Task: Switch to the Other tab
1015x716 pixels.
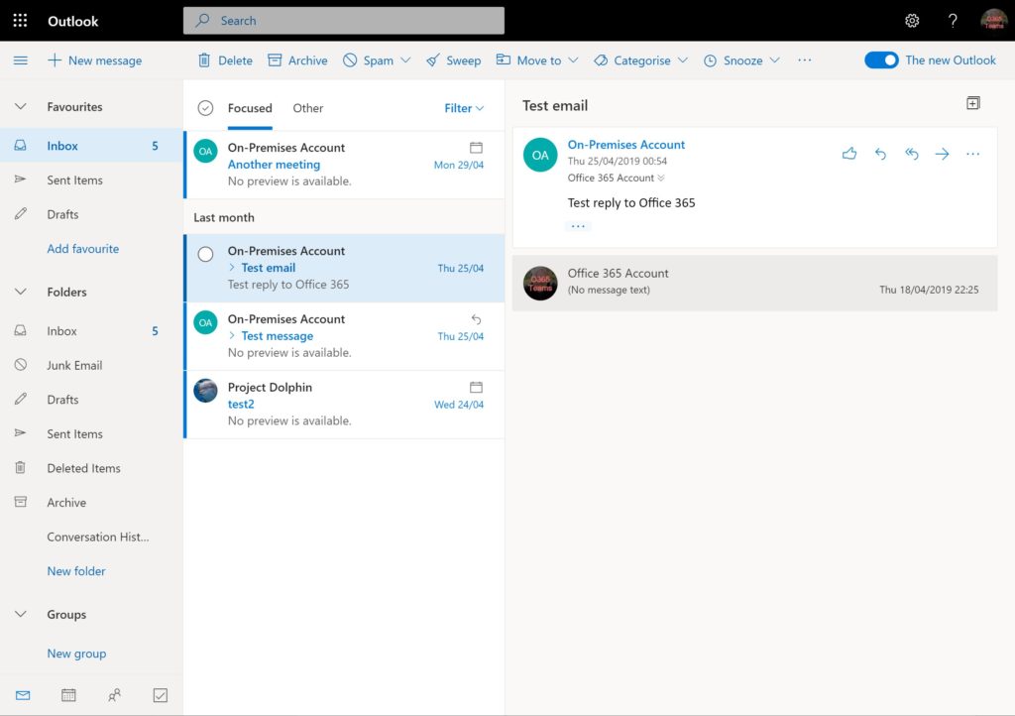Action: click(x=308, y=108)
